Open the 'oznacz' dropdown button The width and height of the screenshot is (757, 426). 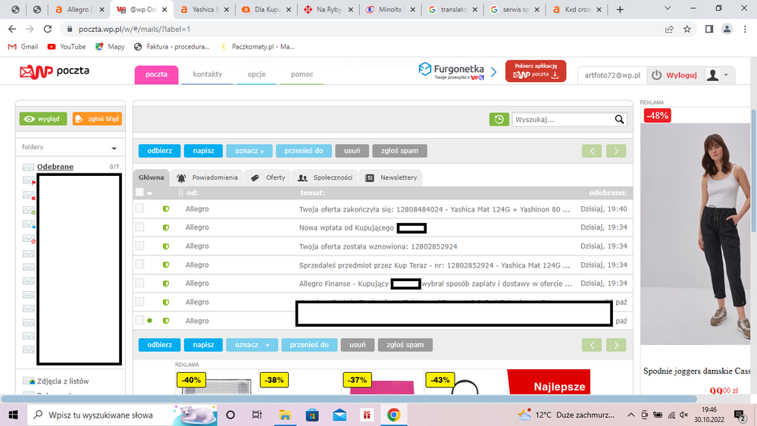click(249, 150)
